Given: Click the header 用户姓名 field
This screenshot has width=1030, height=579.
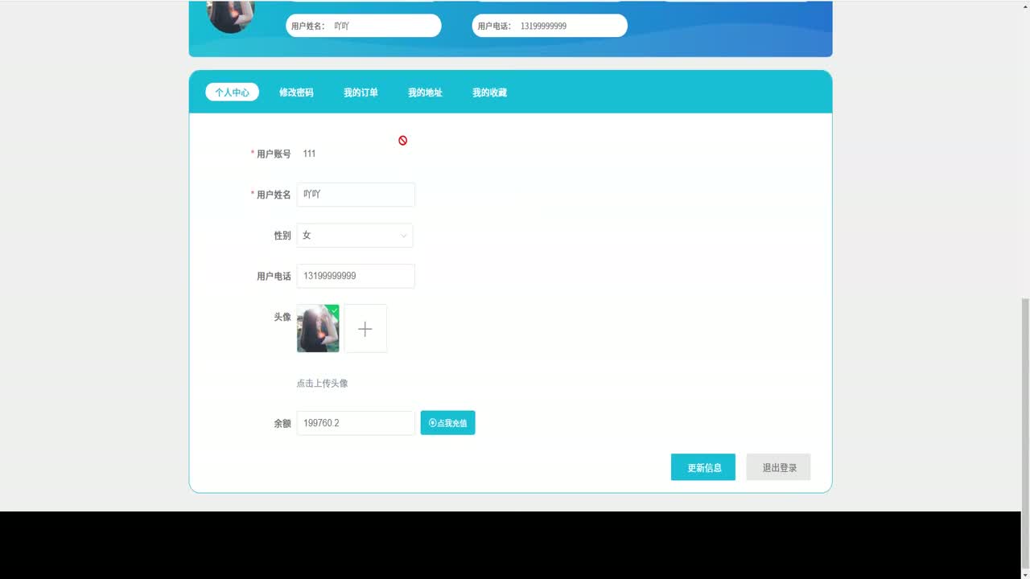Looking at the screenshot, I should click(x=364, y=26).
